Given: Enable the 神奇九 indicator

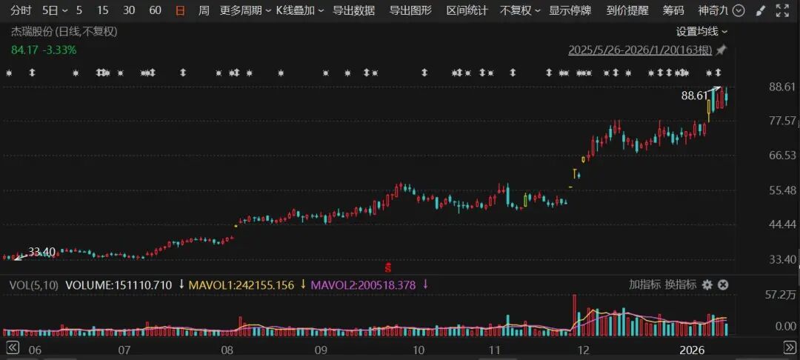Looking at the screenshot, I should (713, 10).
